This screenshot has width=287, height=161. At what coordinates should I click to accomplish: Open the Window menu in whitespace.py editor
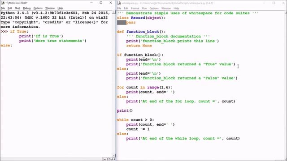tap(166, 8)
